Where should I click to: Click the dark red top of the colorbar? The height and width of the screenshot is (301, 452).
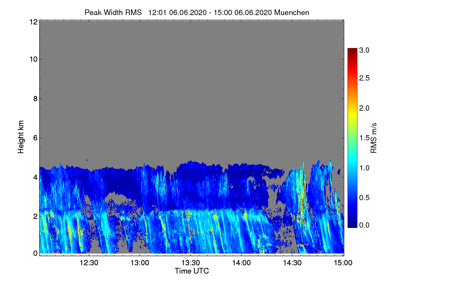point(352,51)
